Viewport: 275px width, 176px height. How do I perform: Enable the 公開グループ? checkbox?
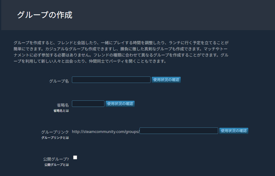pos(75,158)
